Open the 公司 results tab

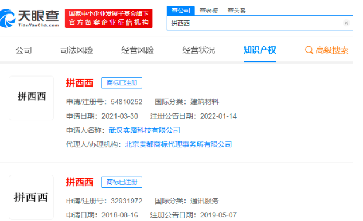[x=23, y=50]
